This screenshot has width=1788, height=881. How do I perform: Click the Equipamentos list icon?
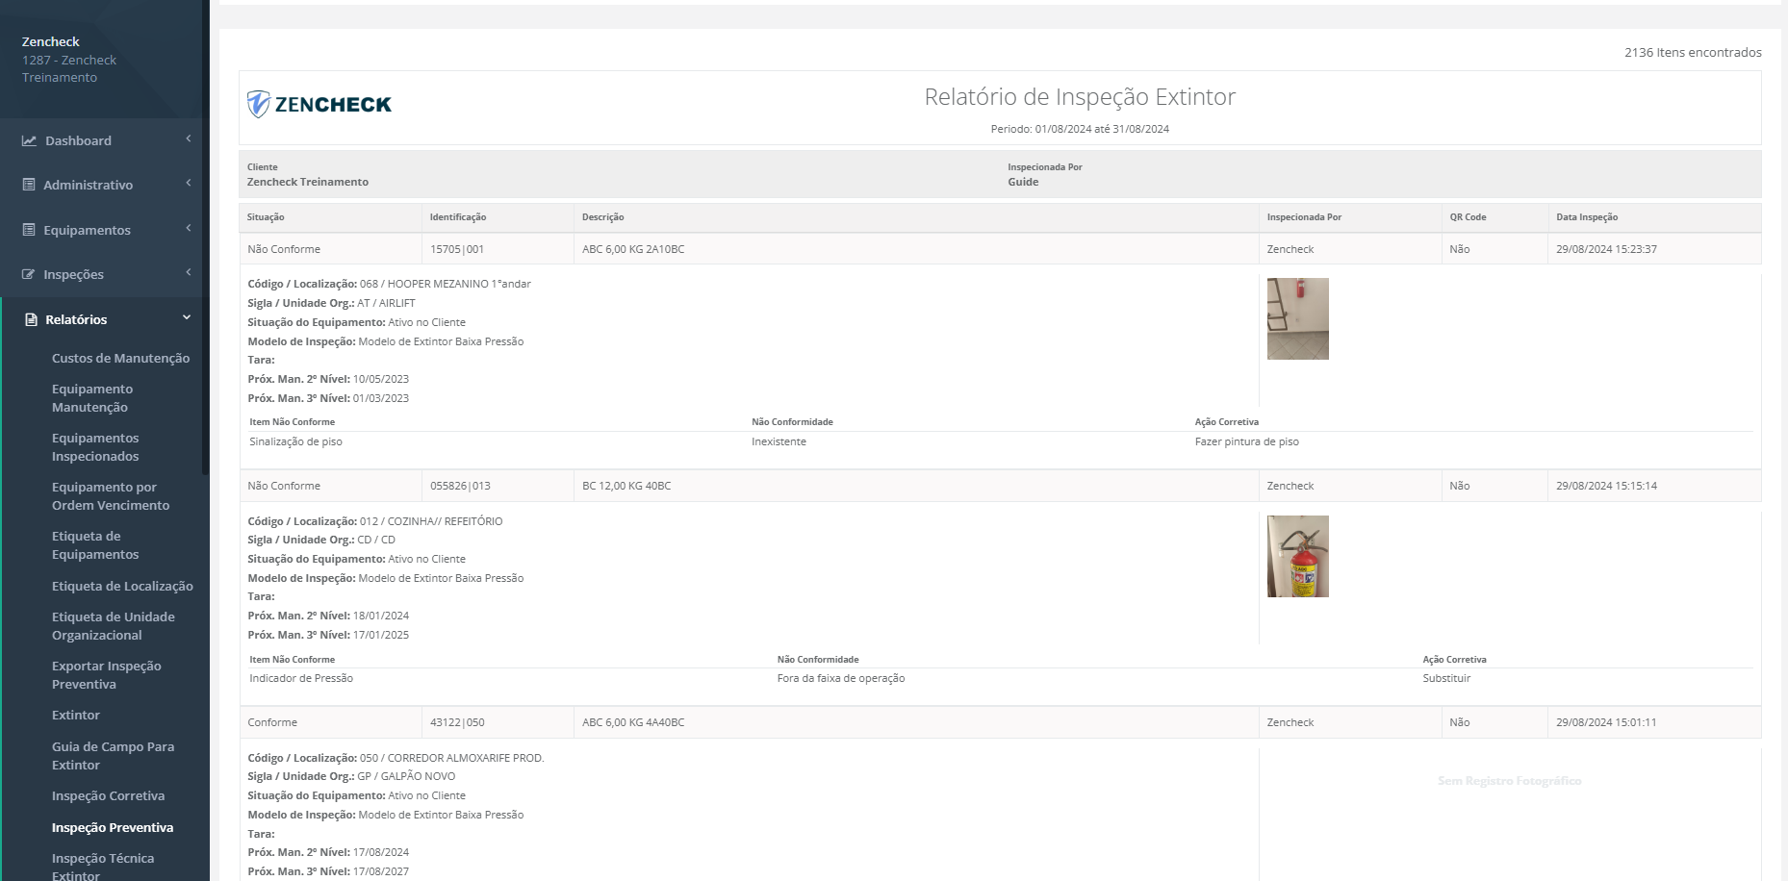point(29,230)
